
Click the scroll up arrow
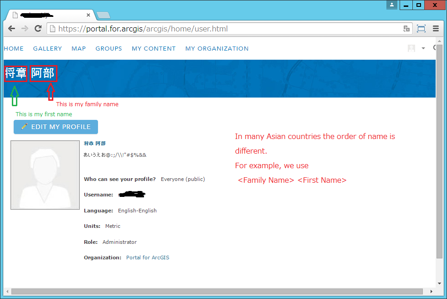pyautogui.click(x=439, y=41)
